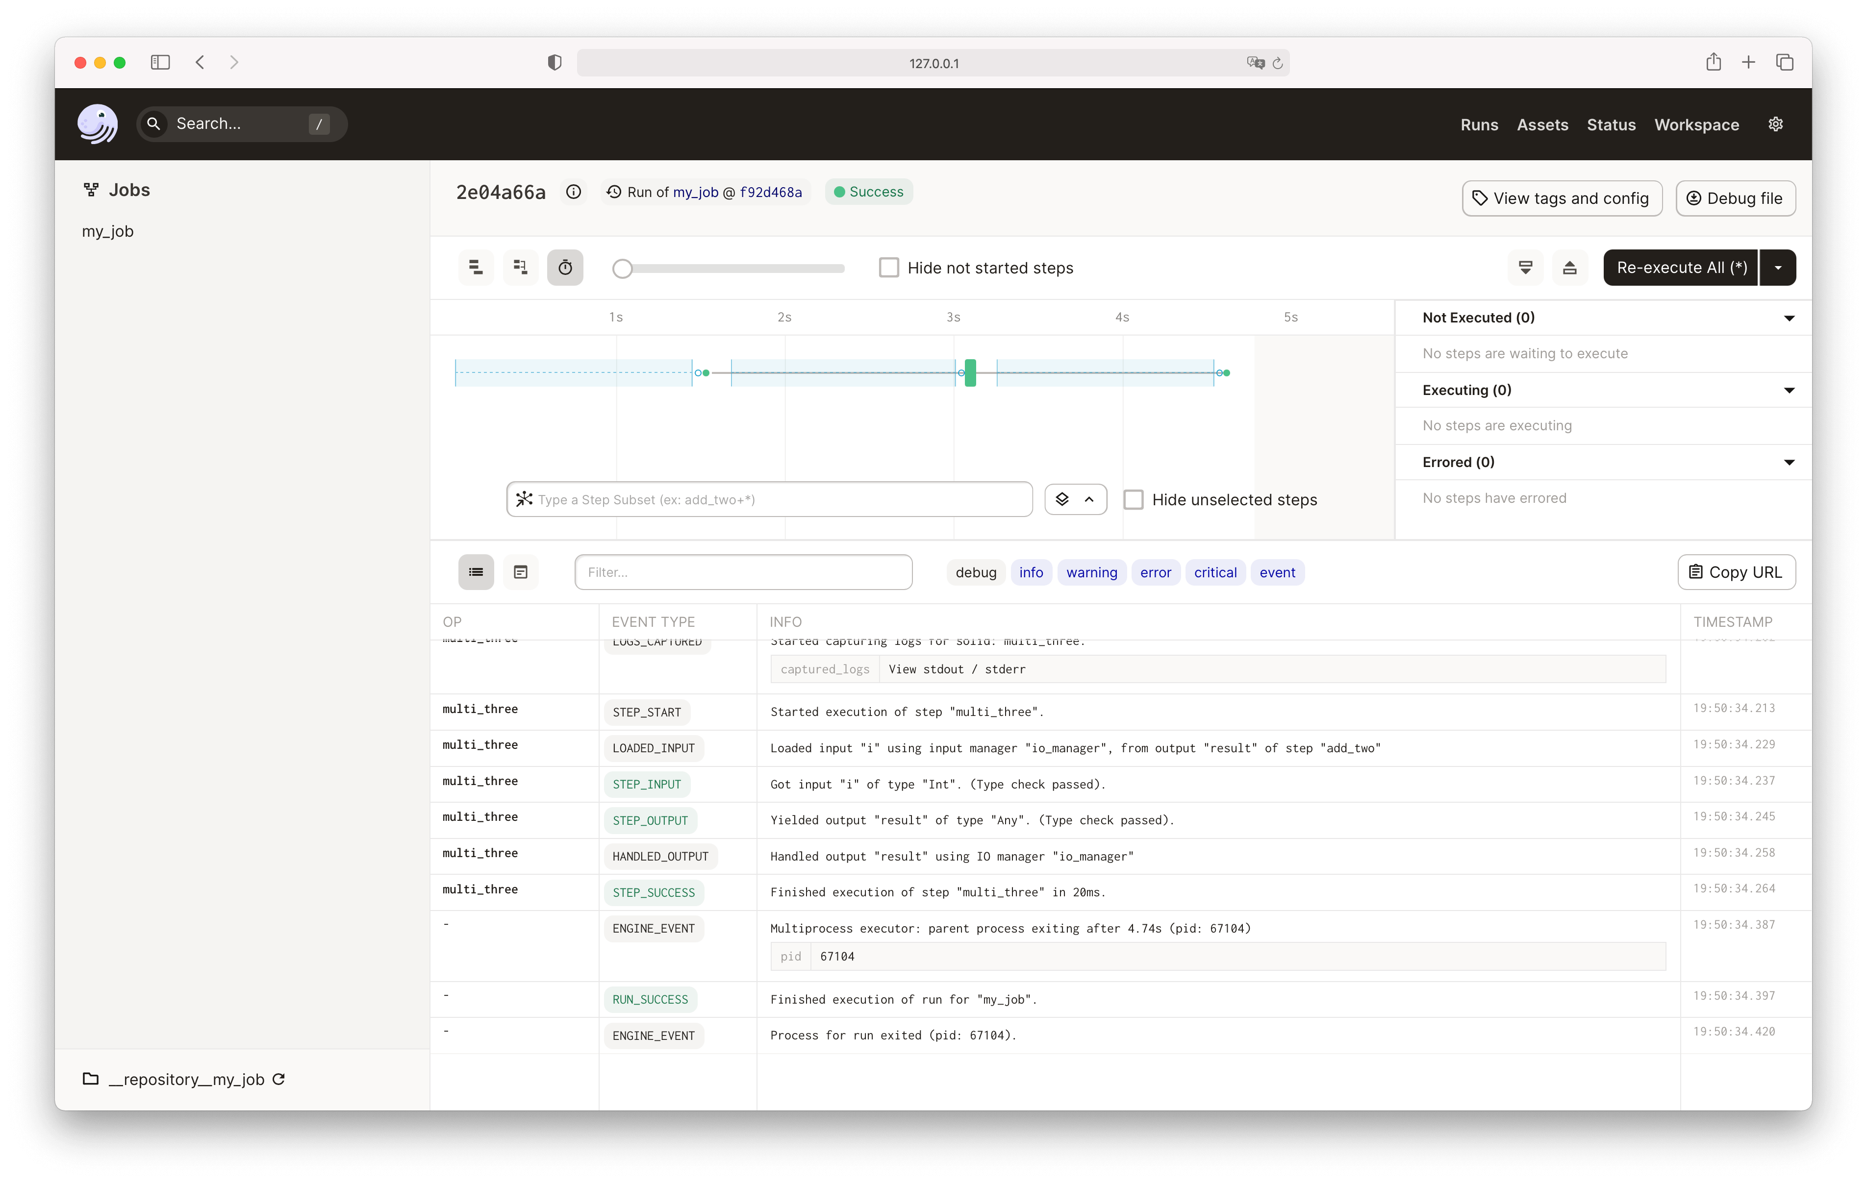Toggle the debug log level filter
This screenshot has width=1867, height=1183.
tap(975, 572)
